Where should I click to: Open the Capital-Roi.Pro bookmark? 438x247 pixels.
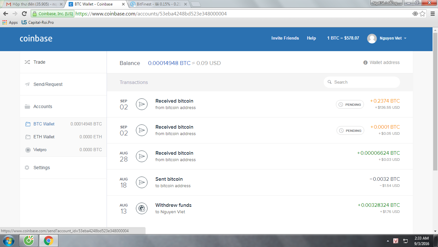click(38, 23)
